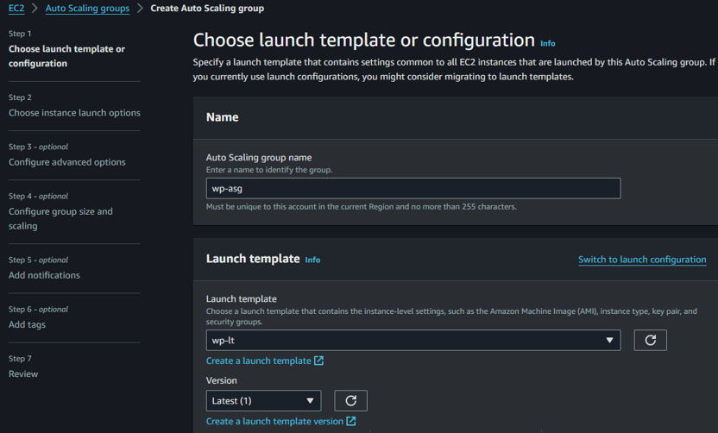
Task: Click Info next to page heading
Action: [x=547, y=43]
